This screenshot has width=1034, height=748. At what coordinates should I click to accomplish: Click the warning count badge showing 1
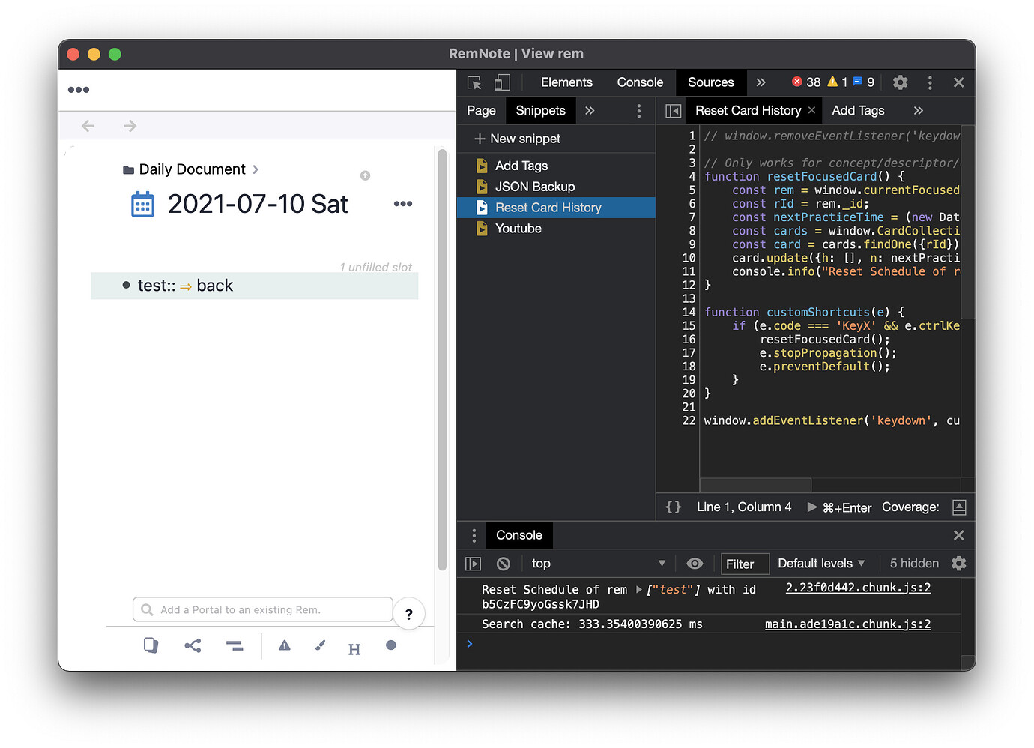838,82
